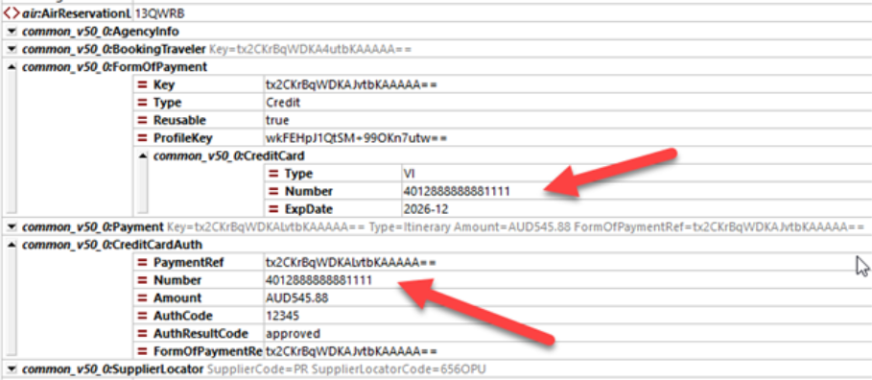Image resolution: width=872 pixels, height=380 pixels.
Task: Select the PaymentRef attribute name
Action: 189,262
